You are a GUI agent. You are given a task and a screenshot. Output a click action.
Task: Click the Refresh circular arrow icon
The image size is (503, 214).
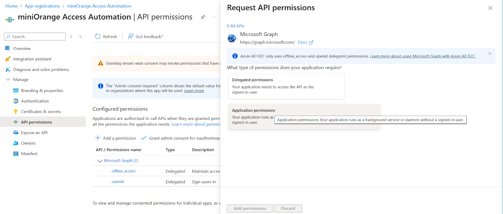(98, 36)
